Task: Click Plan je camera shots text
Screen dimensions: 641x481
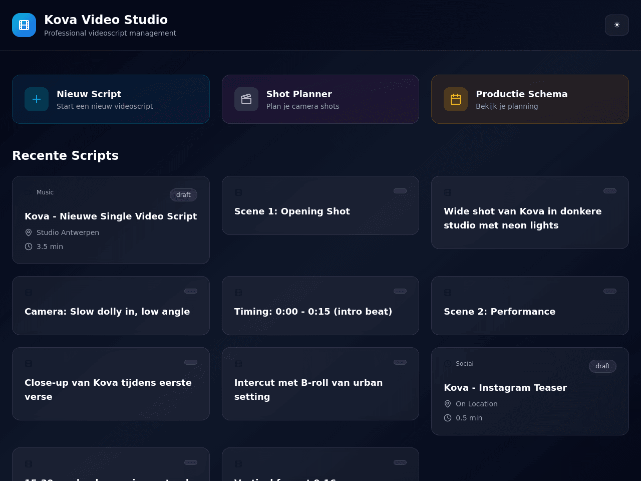Action: [302, 106]
